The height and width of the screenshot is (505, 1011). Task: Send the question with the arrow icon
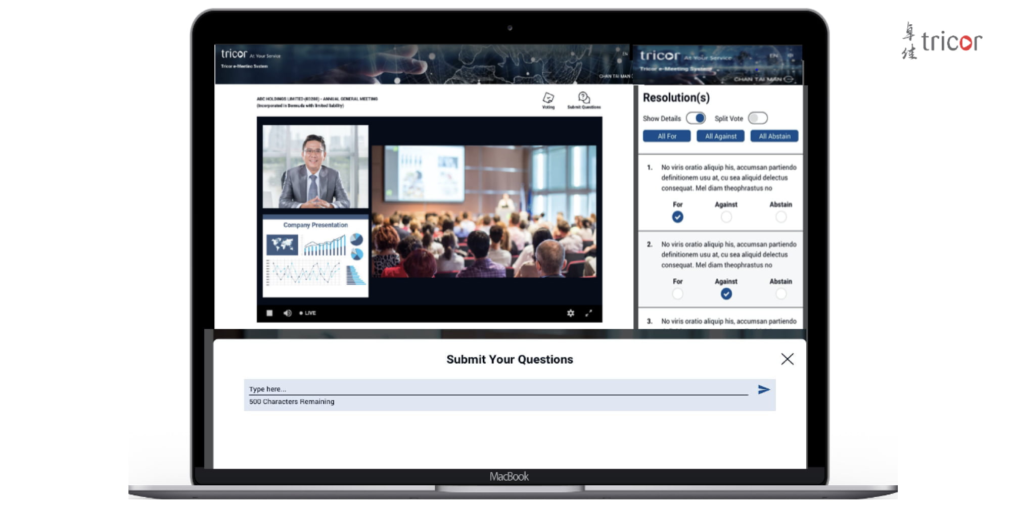coord(764,389)
